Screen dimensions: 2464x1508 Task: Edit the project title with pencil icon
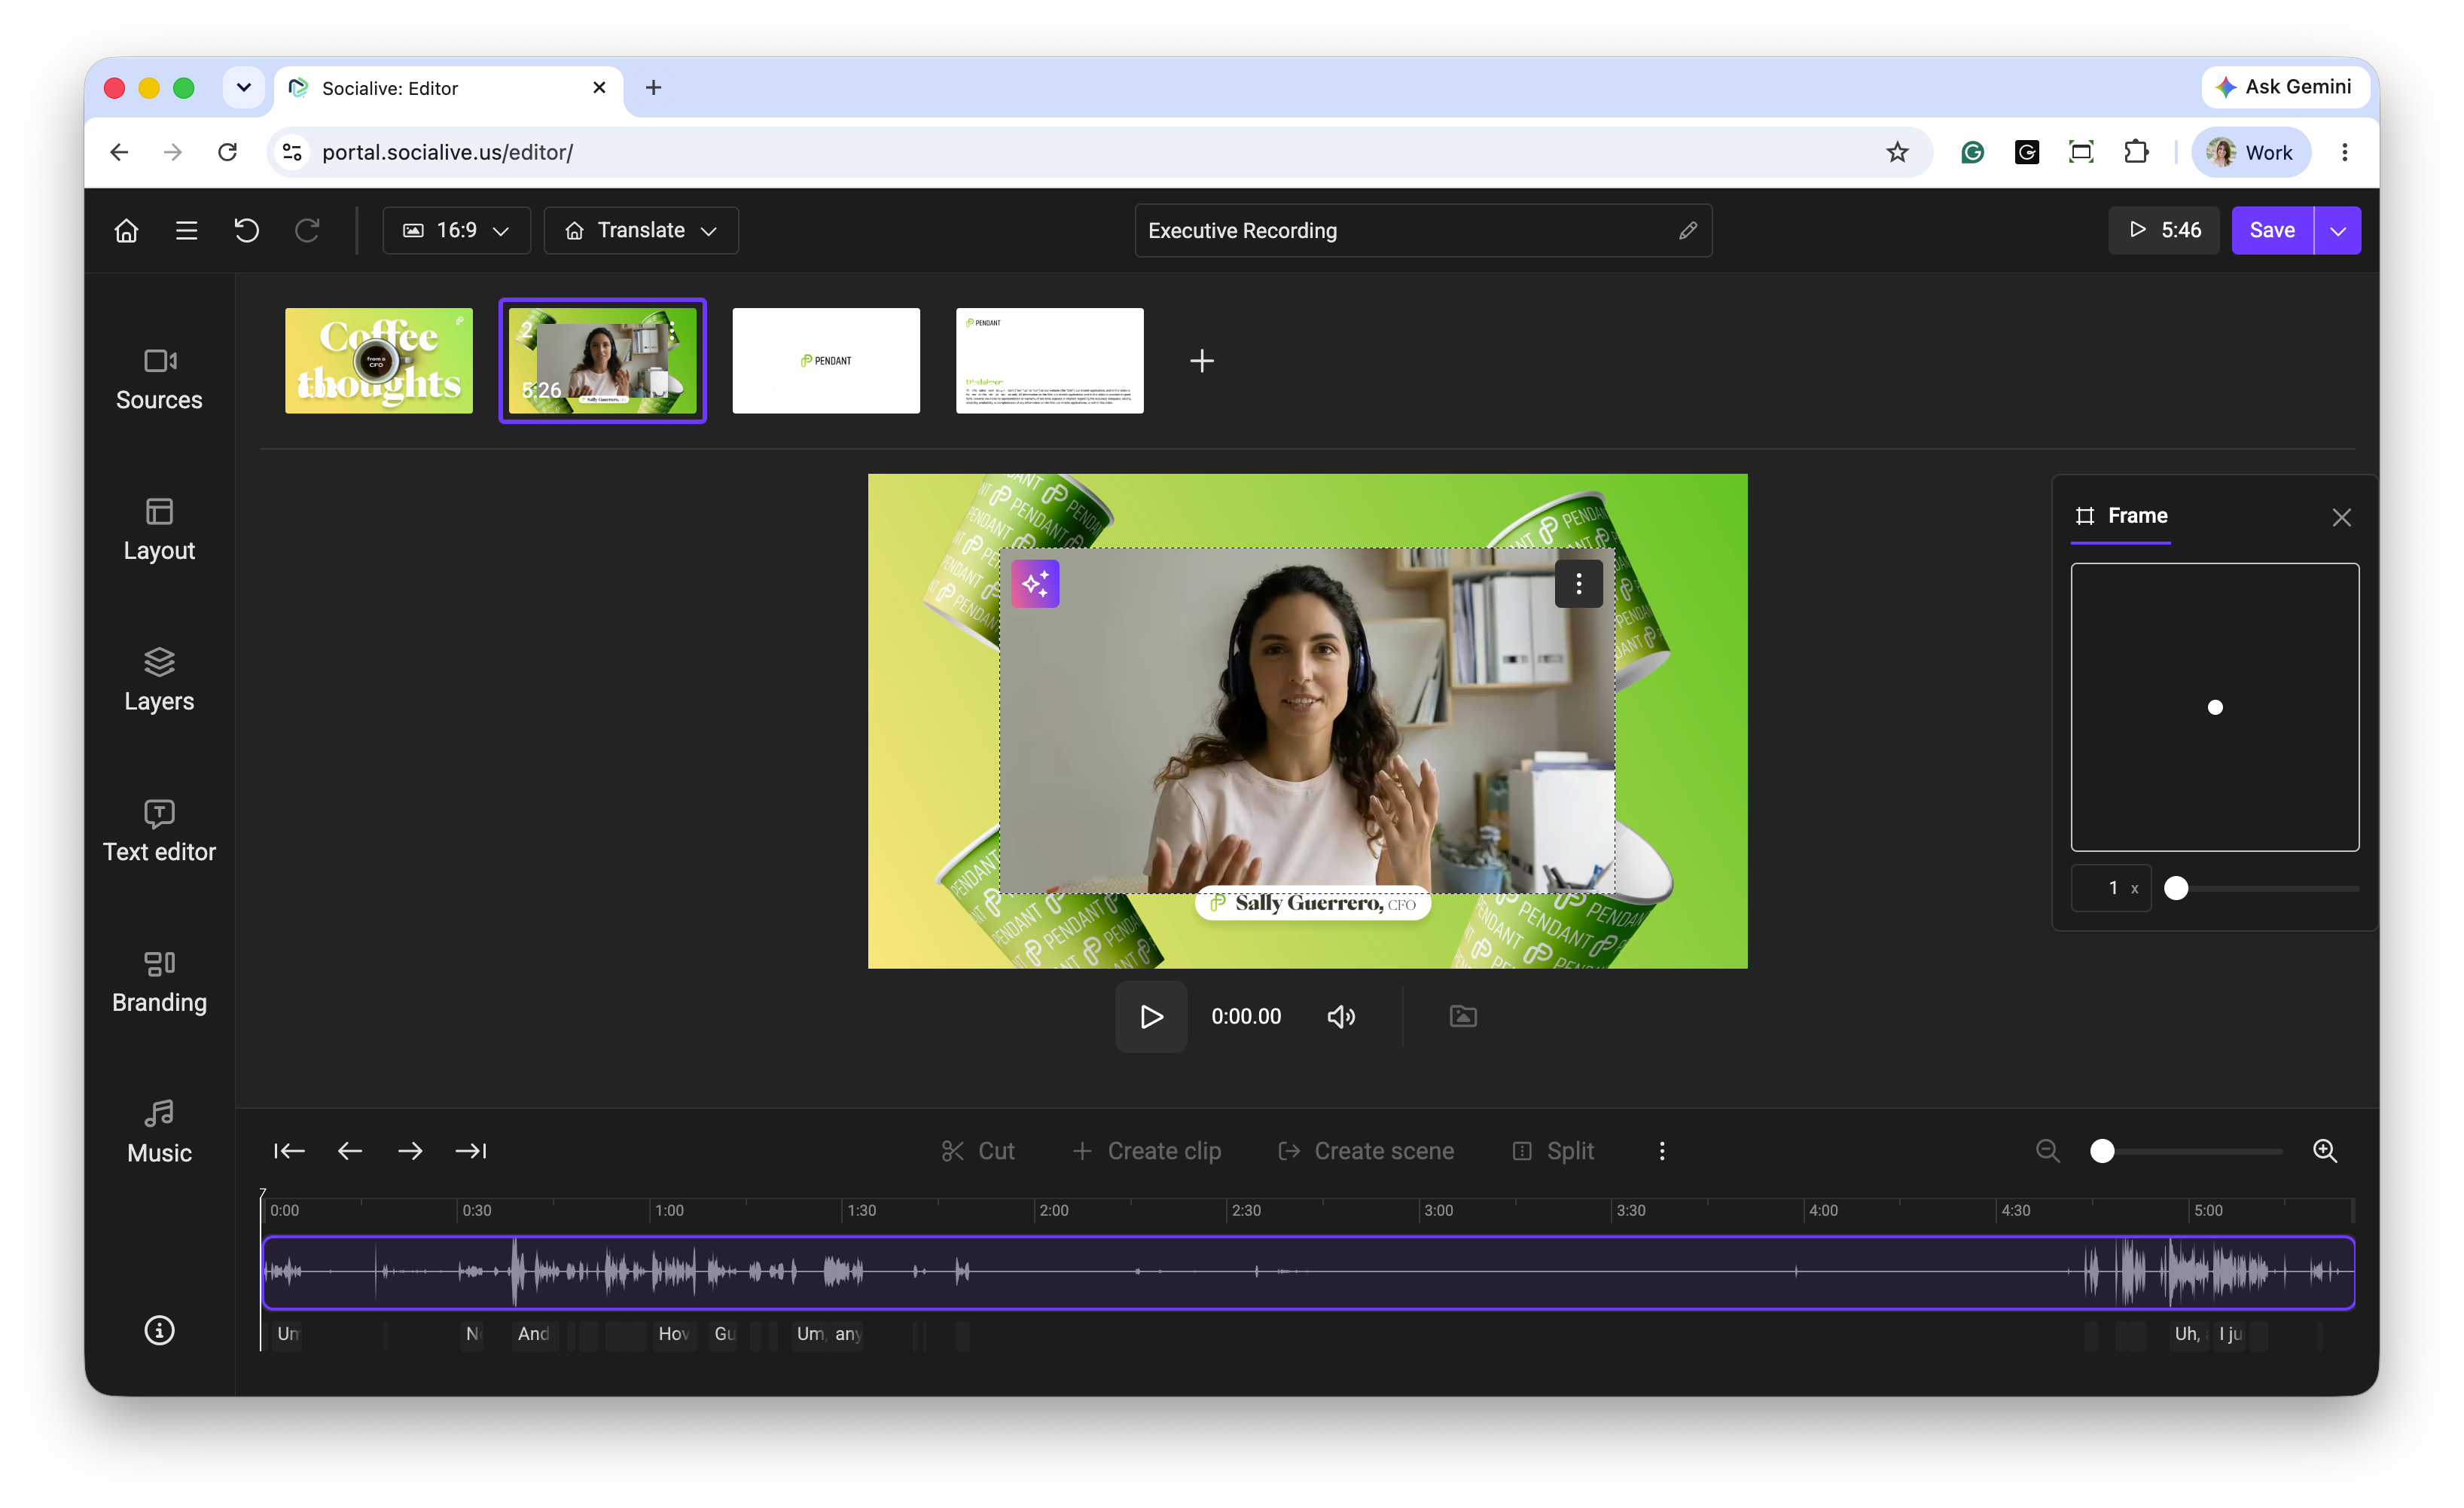tap(1688, 231)
